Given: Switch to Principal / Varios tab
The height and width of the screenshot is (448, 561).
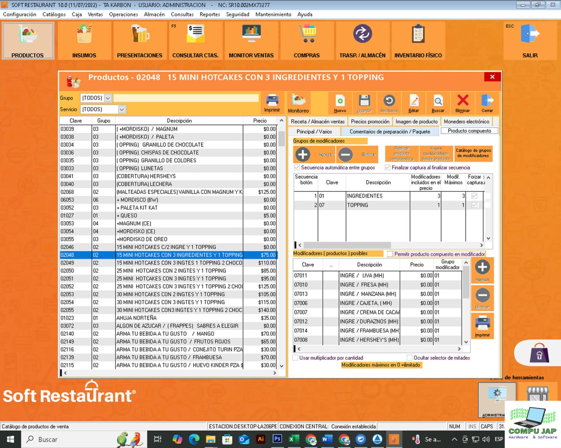Looking at the screenshot, I should [314, 132].
